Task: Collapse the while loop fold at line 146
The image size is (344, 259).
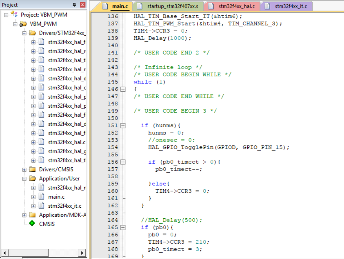Action: pyautogui.click(x=122, y=89)
